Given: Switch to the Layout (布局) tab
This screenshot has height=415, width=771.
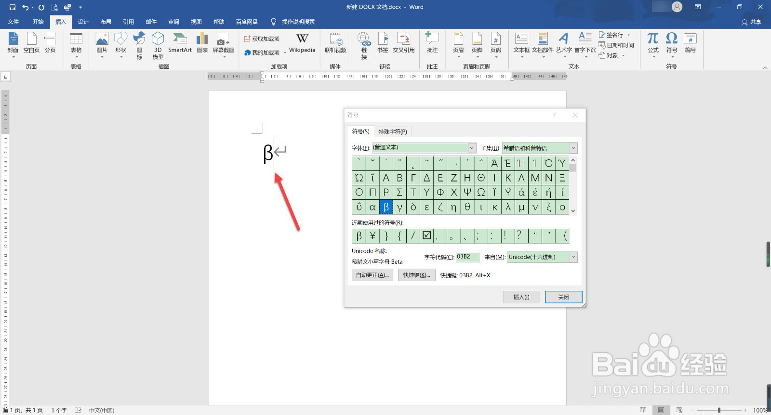Looking at the screenshot, I should (x=106, y=22).
